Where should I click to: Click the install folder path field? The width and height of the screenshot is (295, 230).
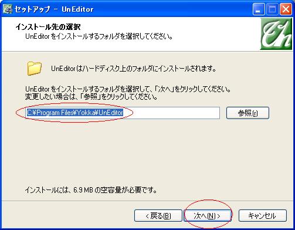(123, 113)
